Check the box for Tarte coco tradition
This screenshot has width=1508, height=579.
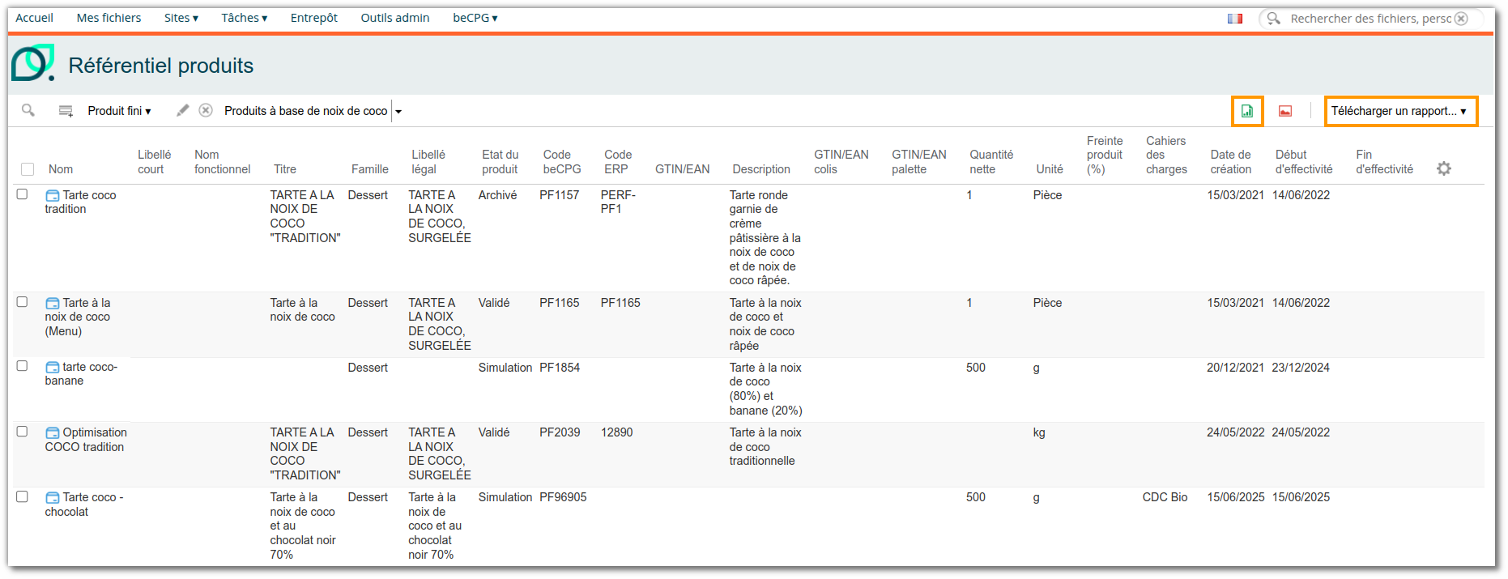[22, 194]
